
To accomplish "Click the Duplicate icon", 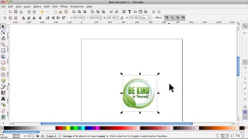I will tap(92, 12).
